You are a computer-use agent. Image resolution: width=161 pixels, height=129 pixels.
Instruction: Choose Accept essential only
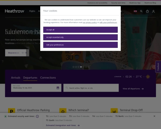tap(80, 37)
